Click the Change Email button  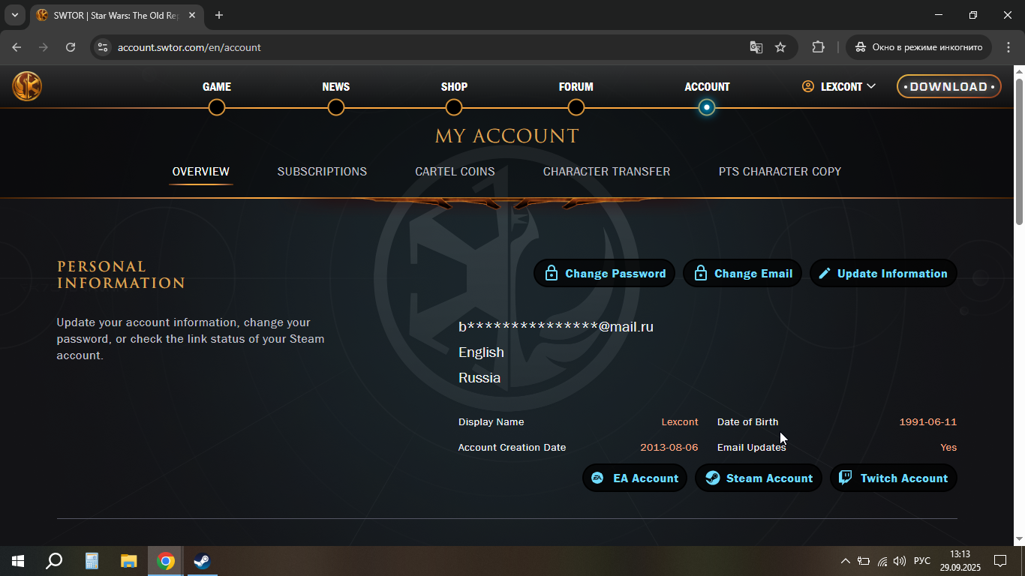point(743,274)
